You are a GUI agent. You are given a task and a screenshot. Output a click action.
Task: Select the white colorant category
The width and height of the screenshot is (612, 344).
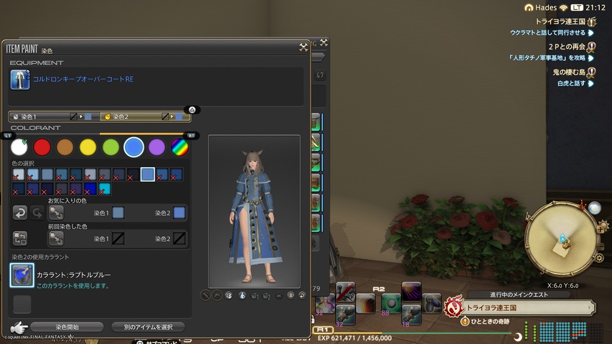point(19,147)
